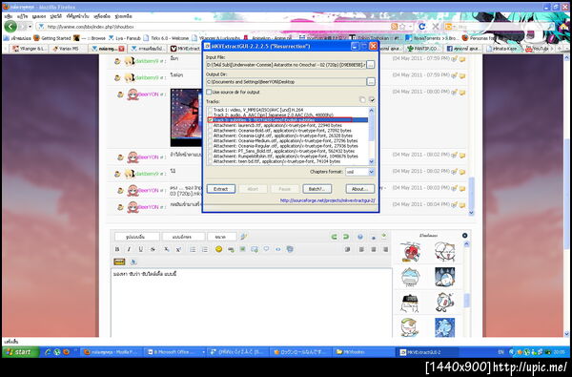Open the font family dropdown in editor

[x=183, y=237]
